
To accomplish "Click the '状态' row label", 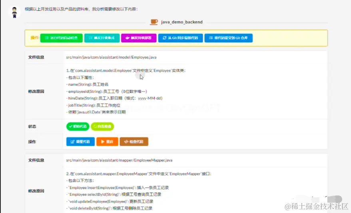I will [32, 126].
